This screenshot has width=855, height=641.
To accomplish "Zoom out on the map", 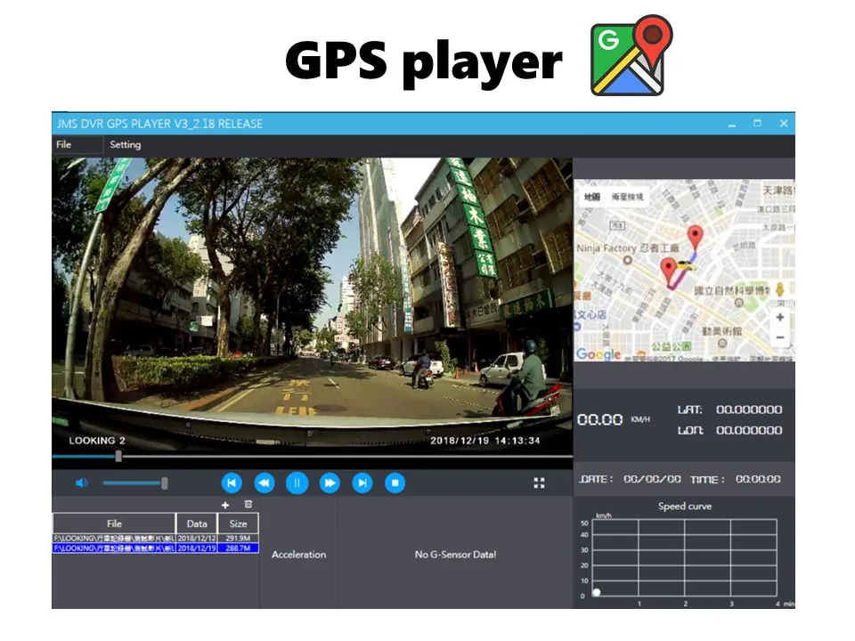I will tap(779, 337).
